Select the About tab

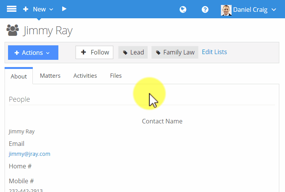pyautogui.click(x=19, y=76)
